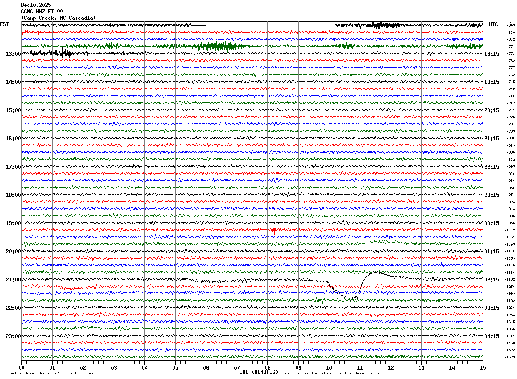Select the 19:00 EST row label

(13, 223)
